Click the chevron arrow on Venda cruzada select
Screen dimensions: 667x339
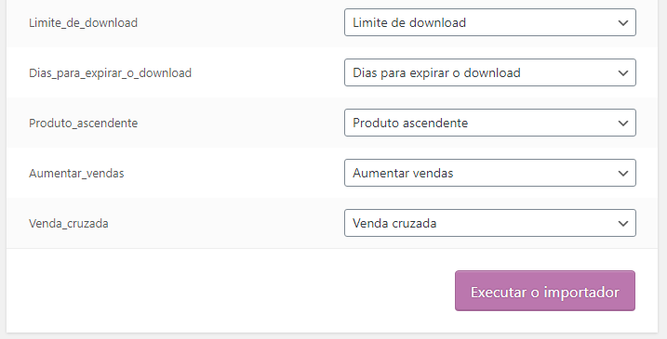(623, 224)
